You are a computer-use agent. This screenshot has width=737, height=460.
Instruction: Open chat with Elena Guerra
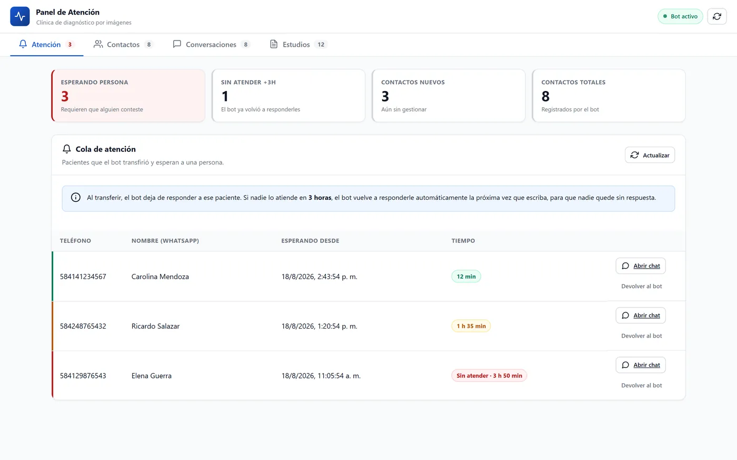(641, 365)
